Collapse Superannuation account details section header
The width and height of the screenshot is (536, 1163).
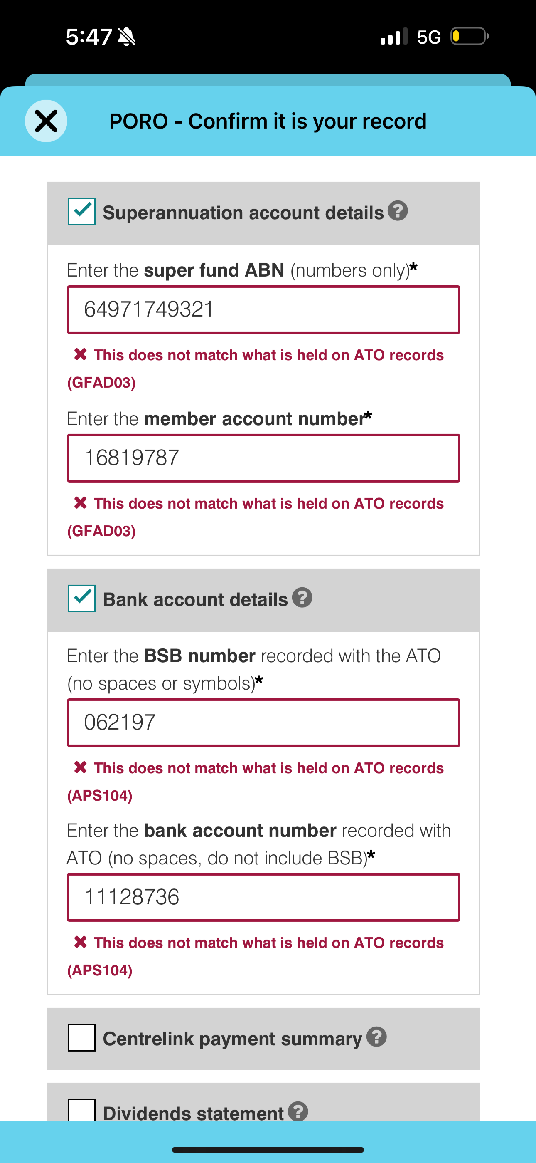coord(263,213)
